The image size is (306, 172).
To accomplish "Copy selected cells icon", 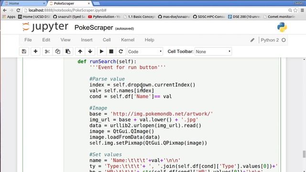I will pos(57,52).
